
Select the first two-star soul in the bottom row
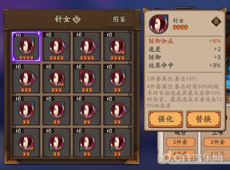(x=26, y=142)
